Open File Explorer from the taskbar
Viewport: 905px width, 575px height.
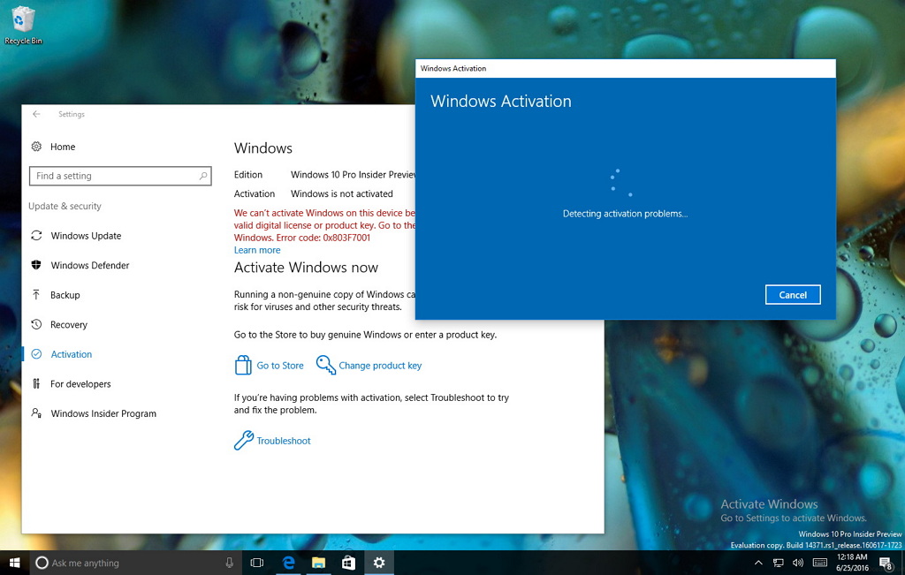coord(318,562)
